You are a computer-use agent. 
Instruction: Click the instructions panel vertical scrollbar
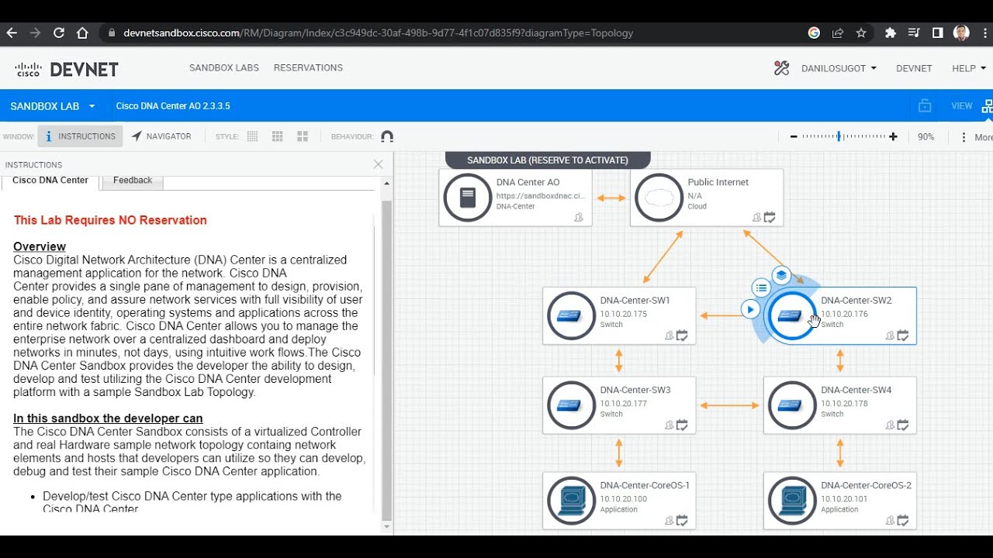387,360
